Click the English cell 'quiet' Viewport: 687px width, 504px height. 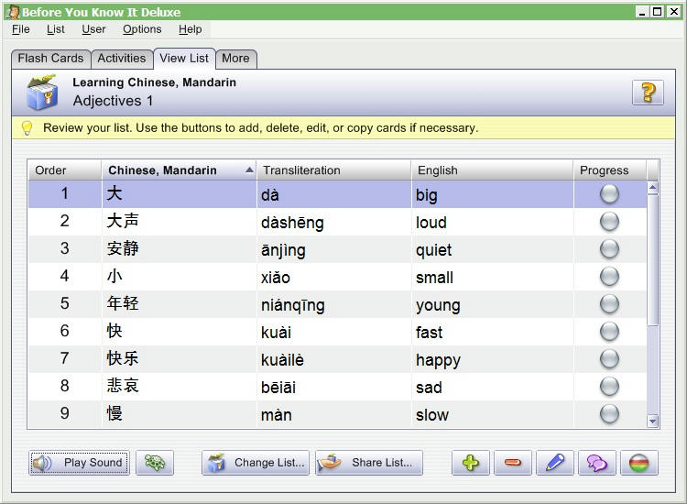click(x=493, y=249)
